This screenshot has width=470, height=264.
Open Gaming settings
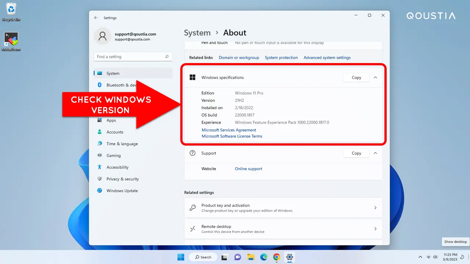pyautogui.click(x=133, y=155)
